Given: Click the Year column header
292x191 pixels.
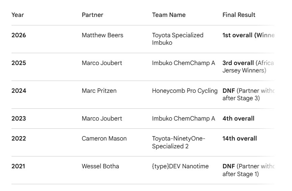Looking at the screenshot, I should point(18,15).
